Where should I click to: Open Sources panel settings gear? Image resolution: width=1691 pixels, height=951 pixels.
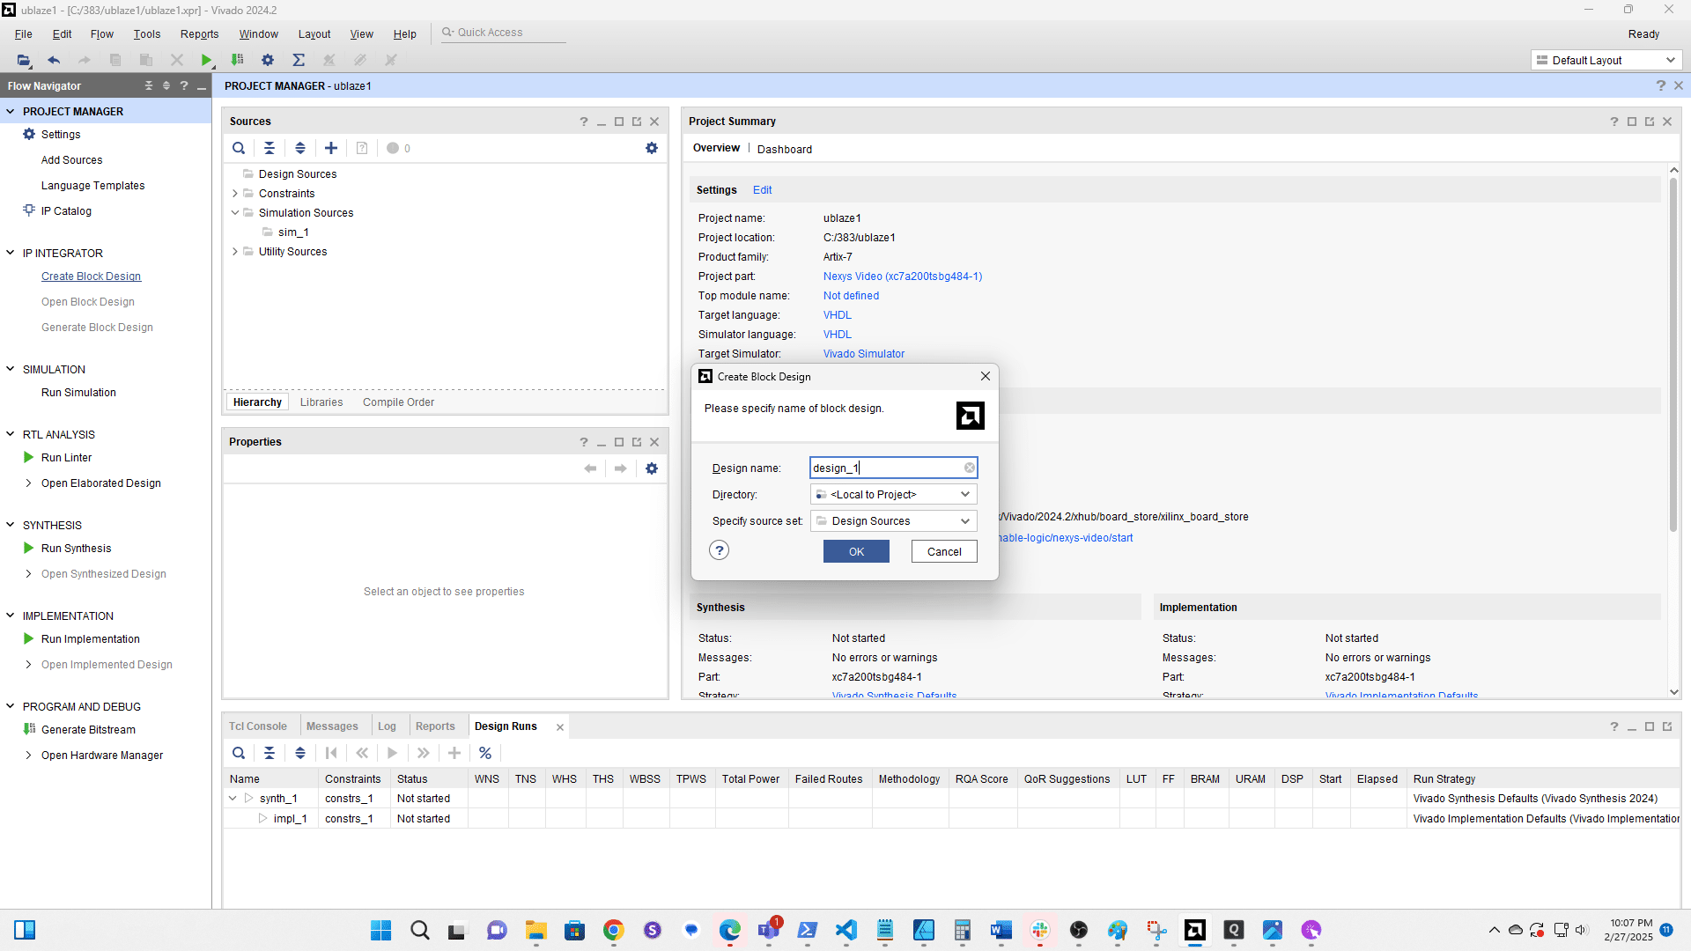point(652,148)
